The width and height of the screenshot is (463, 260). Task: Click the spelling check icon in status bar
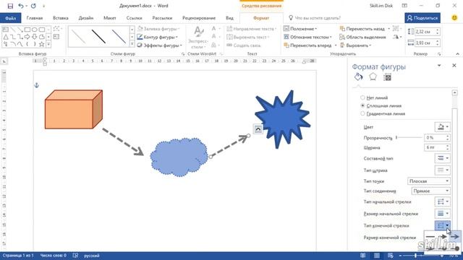(75, 256)
